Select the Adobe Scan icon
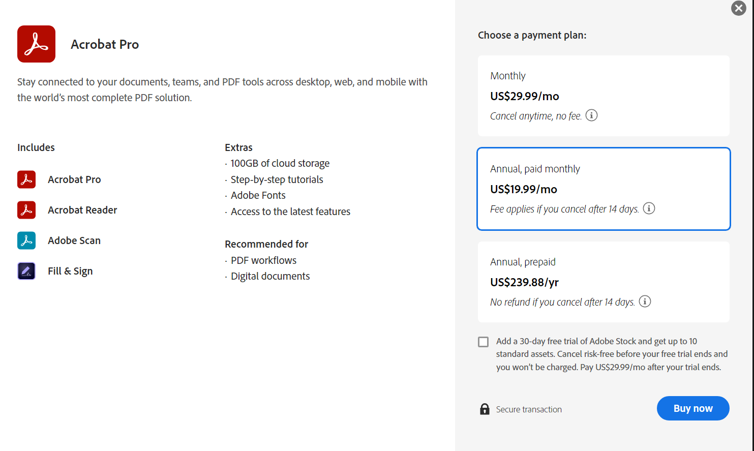Image resolution: width=754 pixels, height=451 pixels. click(26, 240)
